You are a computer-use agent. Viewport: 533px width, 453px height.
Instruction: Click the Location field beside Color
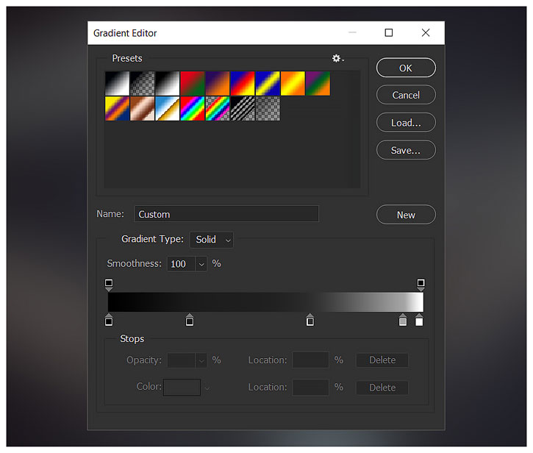[x=311, y=388]
